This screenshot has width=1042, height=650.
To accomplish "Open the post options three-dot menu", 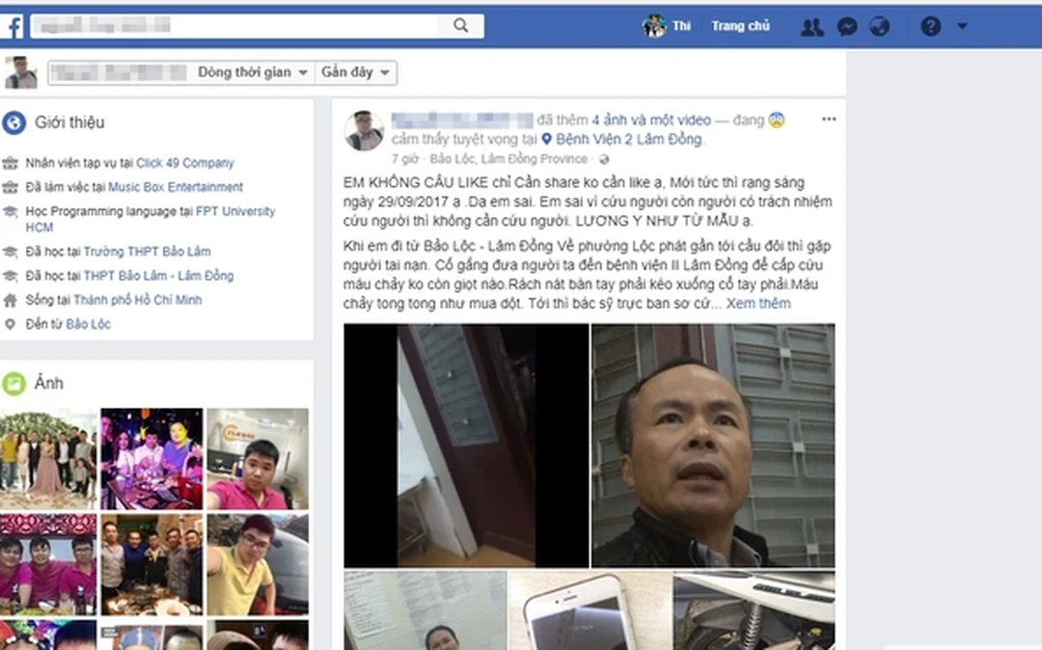I will (x=829, y=119).
